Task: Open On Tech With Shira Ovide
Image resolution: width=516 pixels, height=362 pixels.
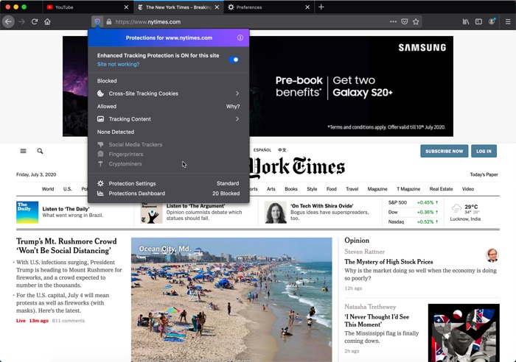Action: [322, 206]
